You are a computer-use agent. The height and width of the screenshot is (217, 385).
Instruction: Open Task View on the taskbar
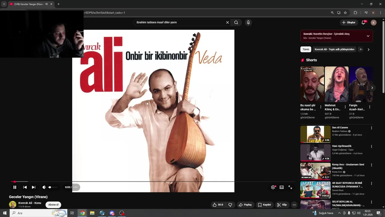point(72,213)
